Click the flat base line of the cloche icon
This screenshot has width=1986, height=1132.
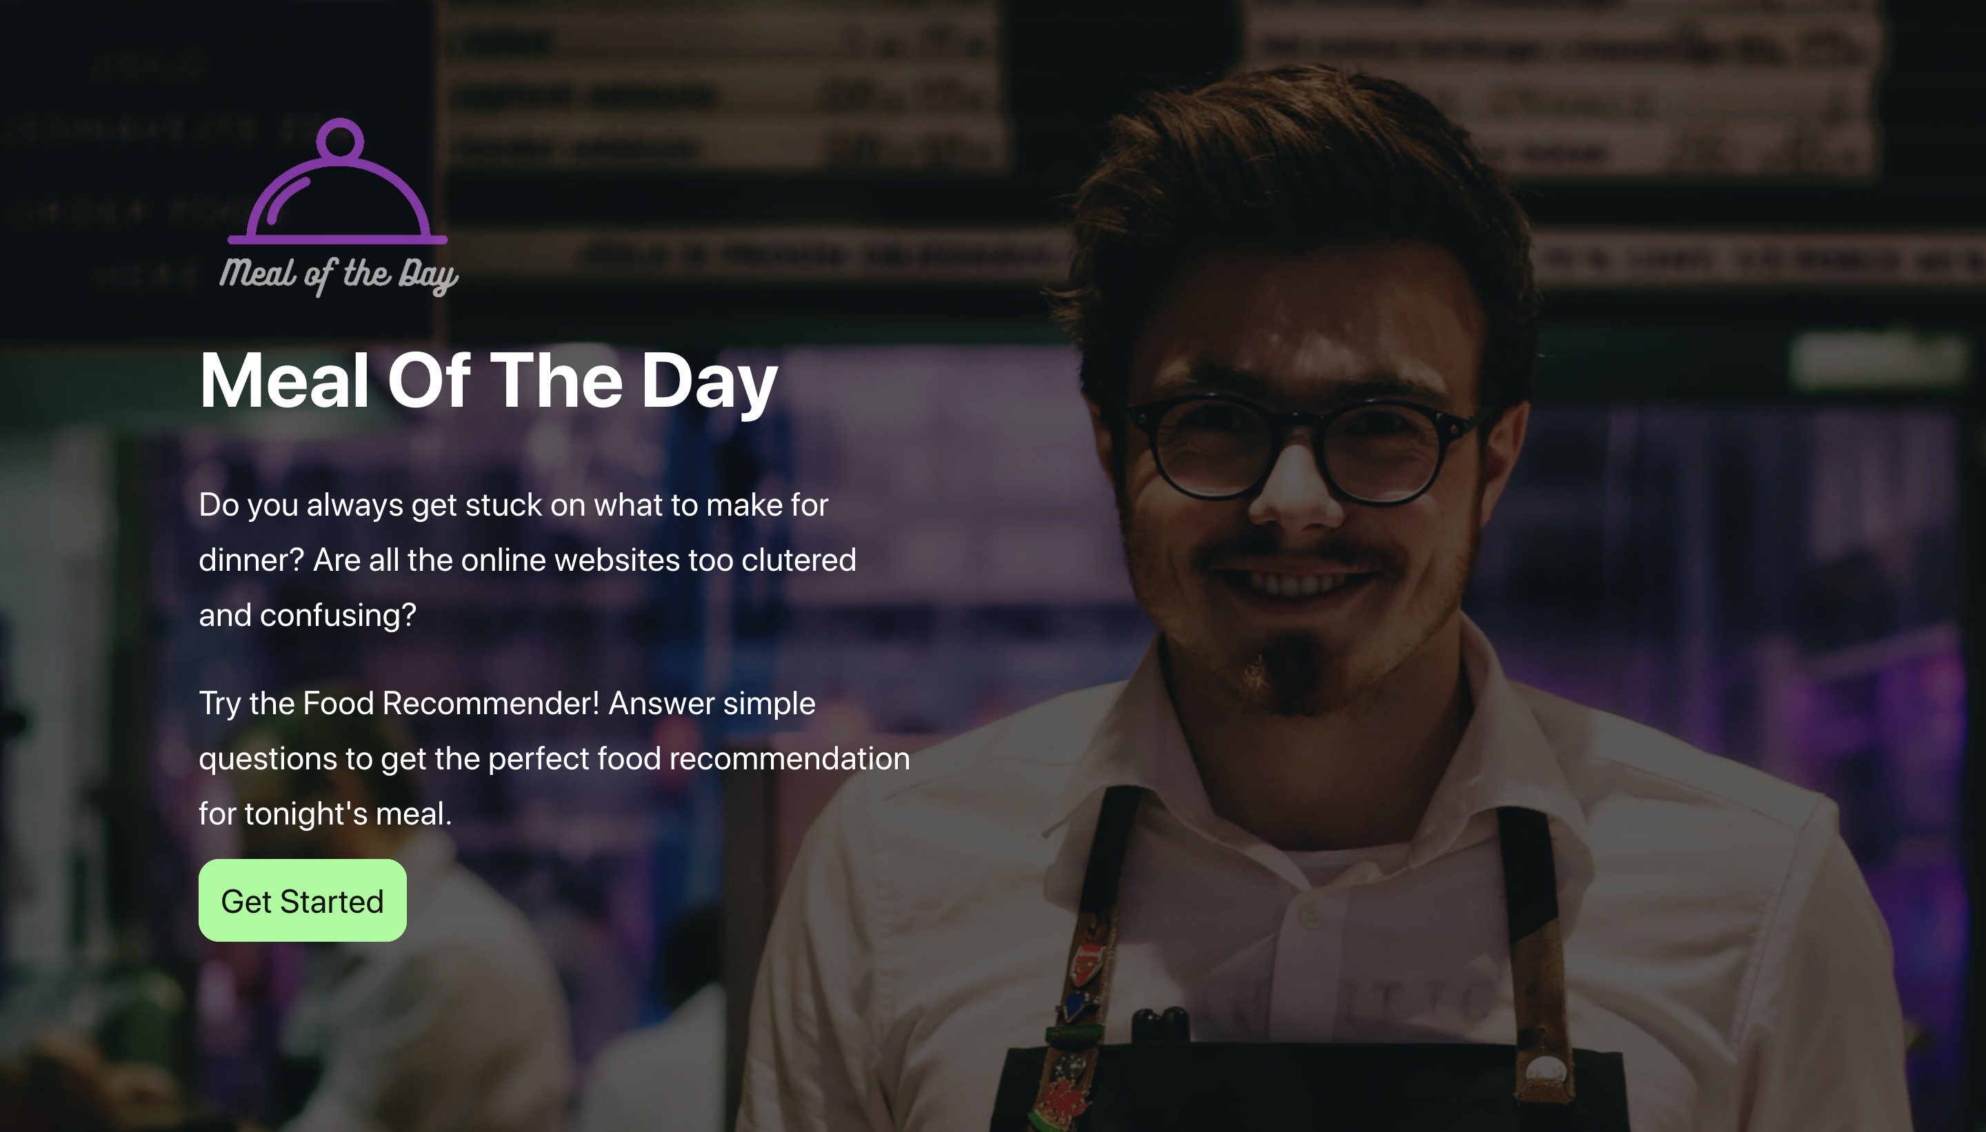point(337,239)
